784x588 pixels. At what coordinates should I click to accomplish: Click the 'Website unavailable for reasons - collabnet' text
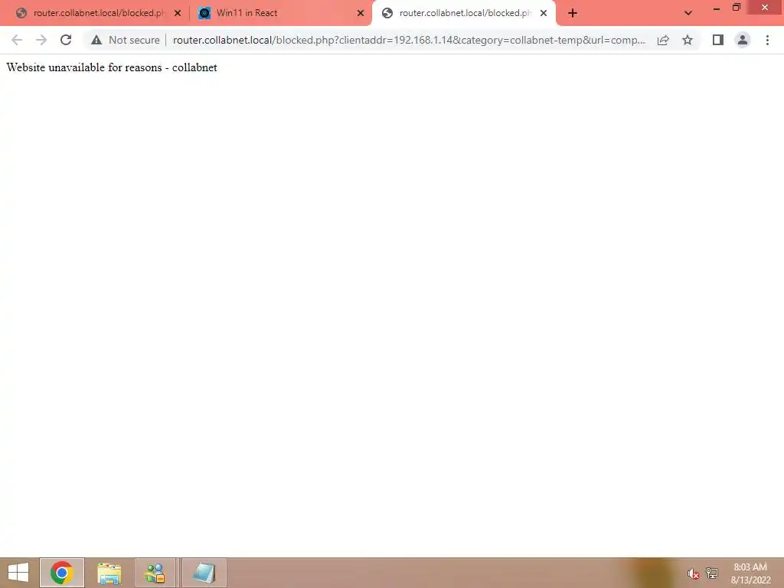point(112,67)
